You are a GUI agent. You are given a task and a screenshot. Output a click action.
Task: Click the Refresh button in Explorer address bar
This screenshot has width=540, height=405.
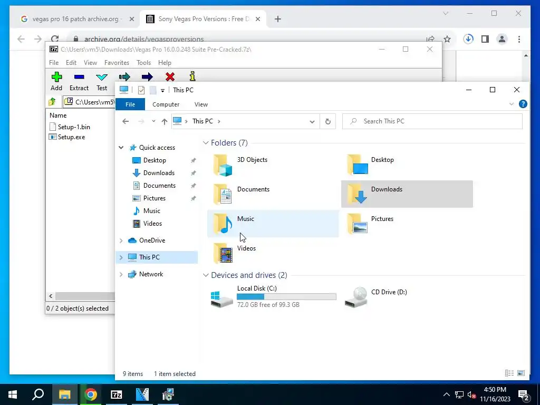point(328,121)
